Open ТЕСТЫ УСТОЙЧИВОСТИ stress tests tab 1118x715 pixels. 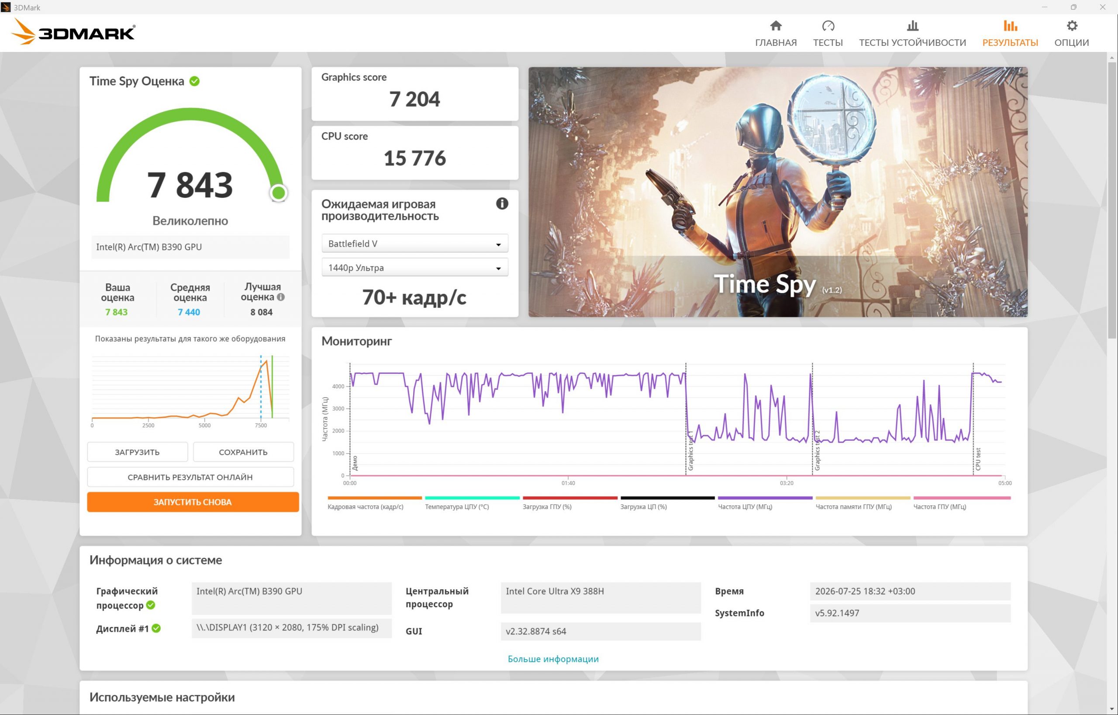click(x=912, y=34)
